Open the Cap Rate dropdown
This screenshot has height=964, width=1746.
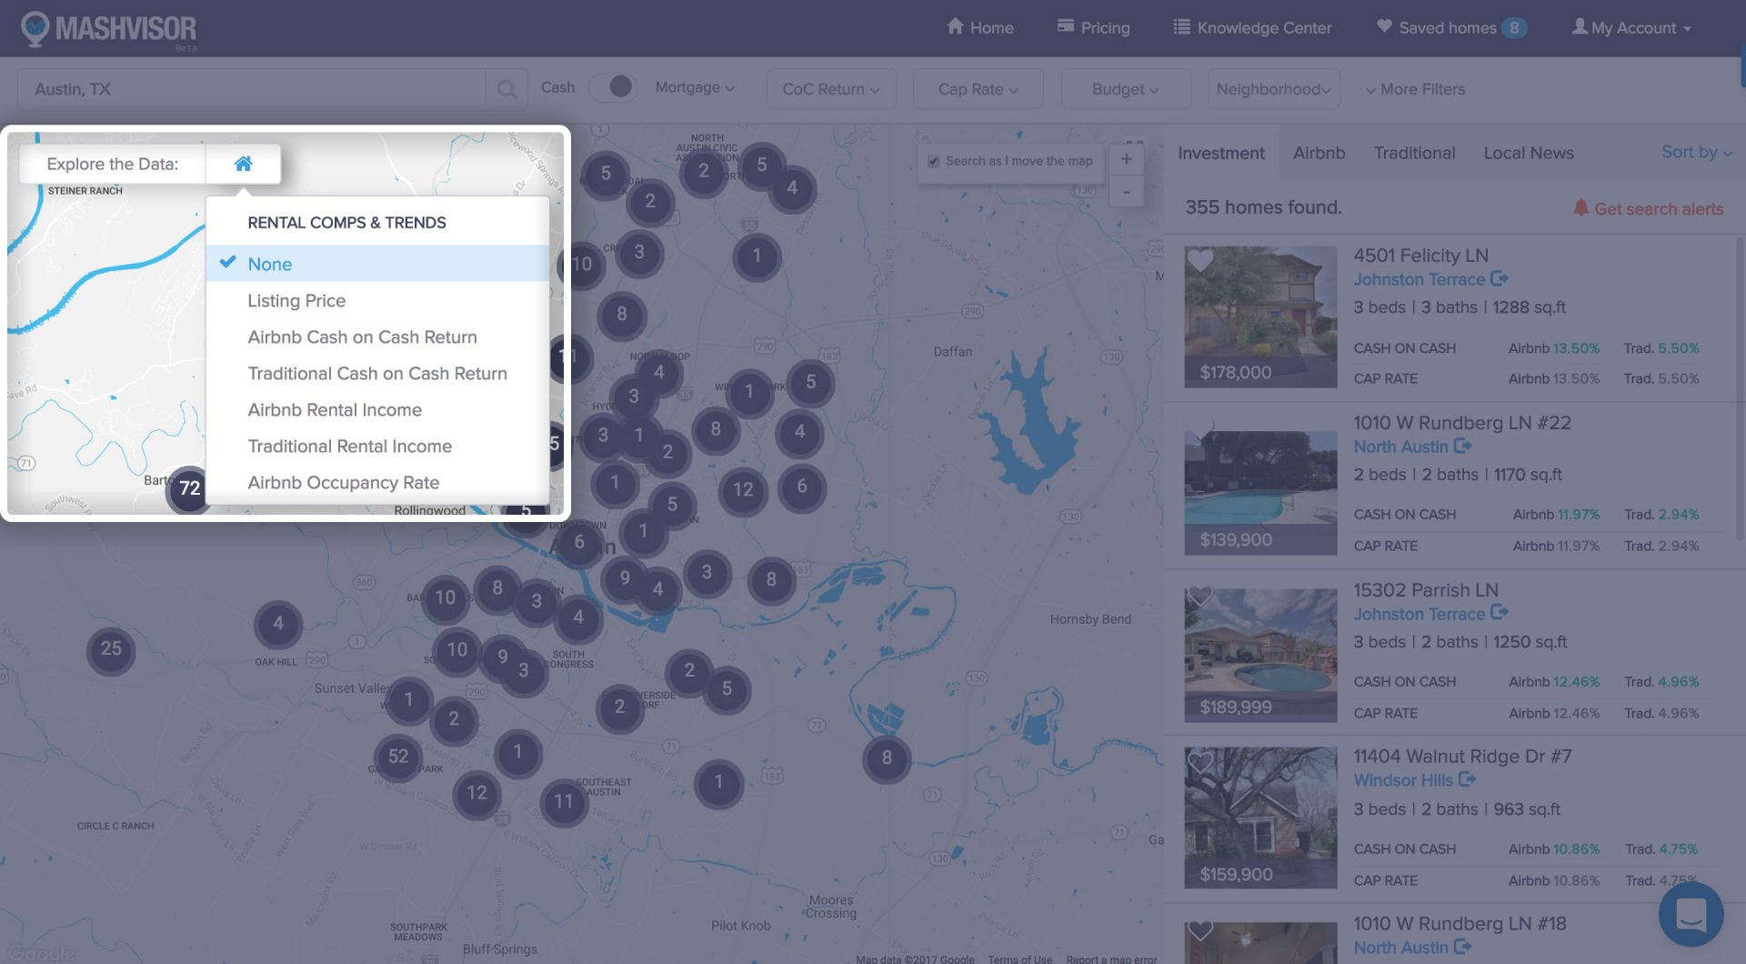pyautogui.click(x=977, y=89)
